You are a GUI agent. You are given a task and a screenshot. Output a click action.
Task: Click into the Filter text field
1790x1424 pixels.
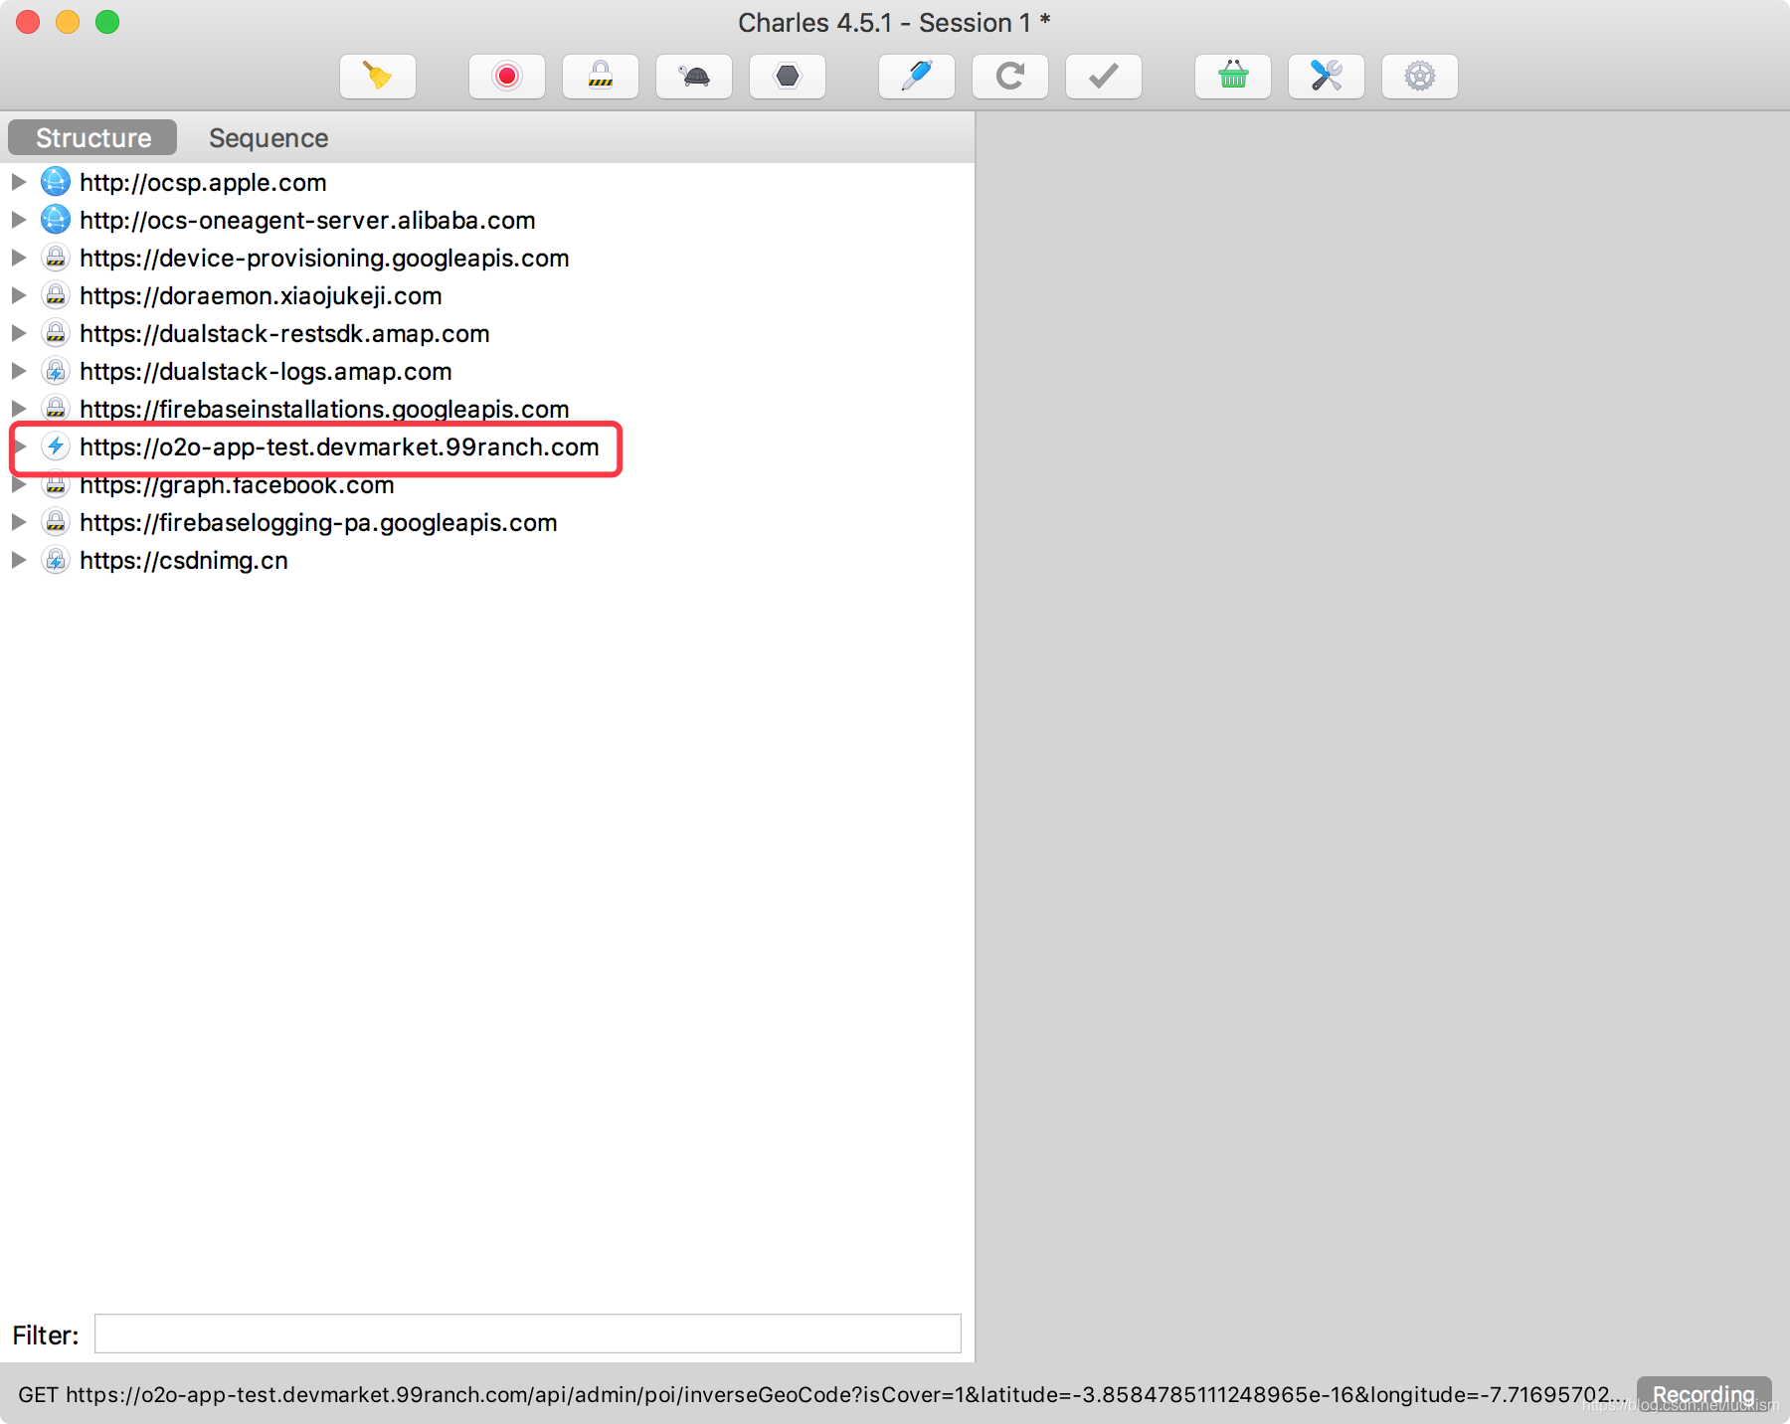pyautogui.click(x=528, y=1334)
